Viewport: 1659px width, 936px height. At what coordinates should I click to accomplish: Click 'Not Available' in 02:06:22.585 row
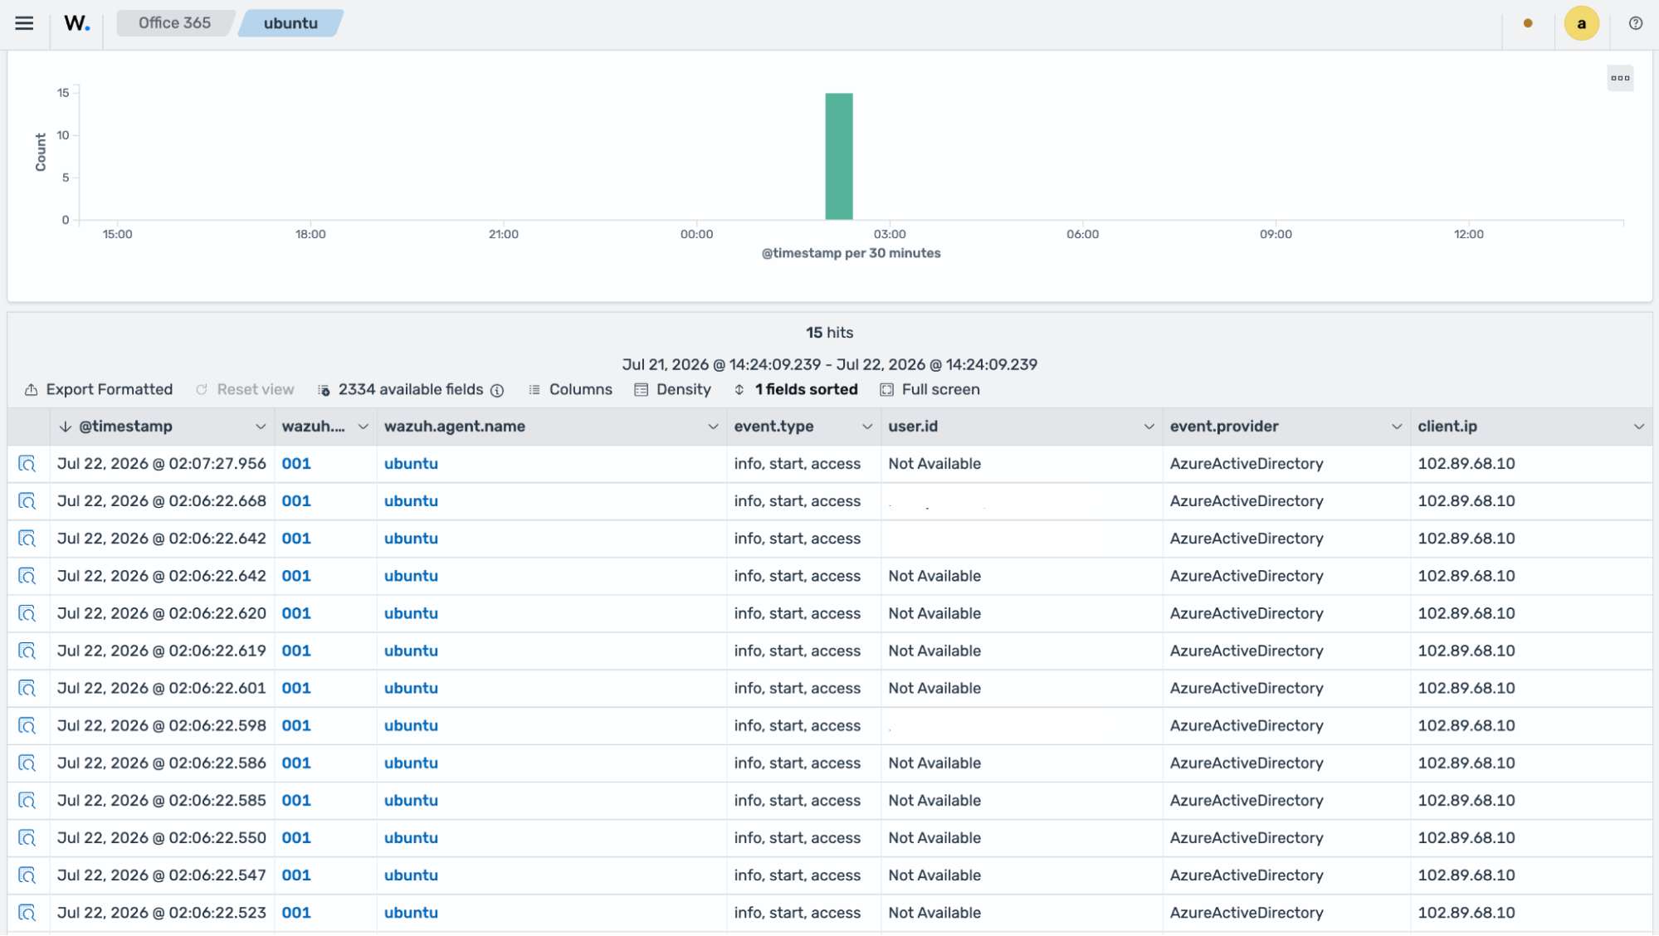[934, 801]
